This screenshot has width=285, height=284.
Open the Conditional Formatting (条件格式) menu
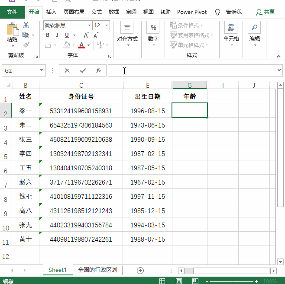pyautogui.click(x=186, y=25)
